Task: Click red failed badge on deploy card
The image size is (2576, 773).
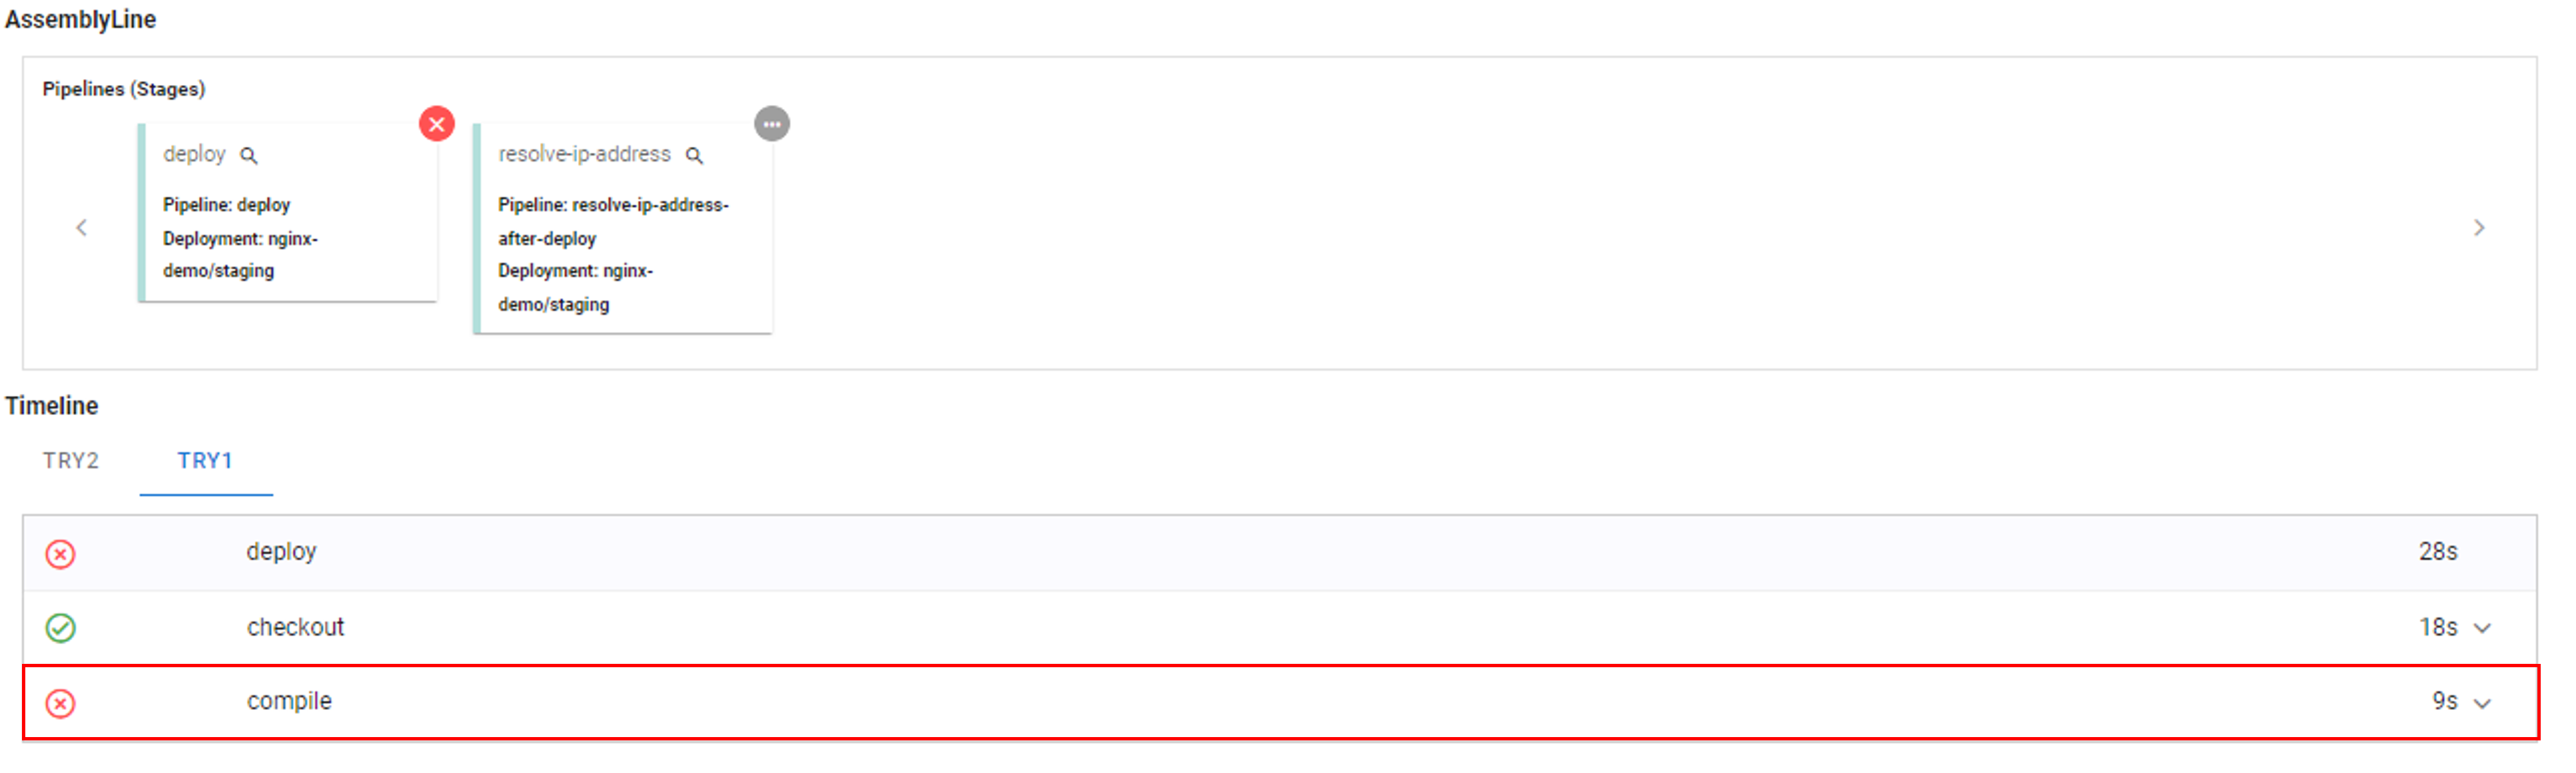Action: [x=436, y=124]
